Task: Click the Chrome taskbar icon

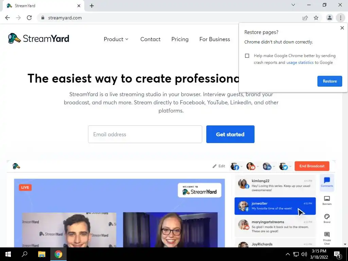Action: coord(58,254)
